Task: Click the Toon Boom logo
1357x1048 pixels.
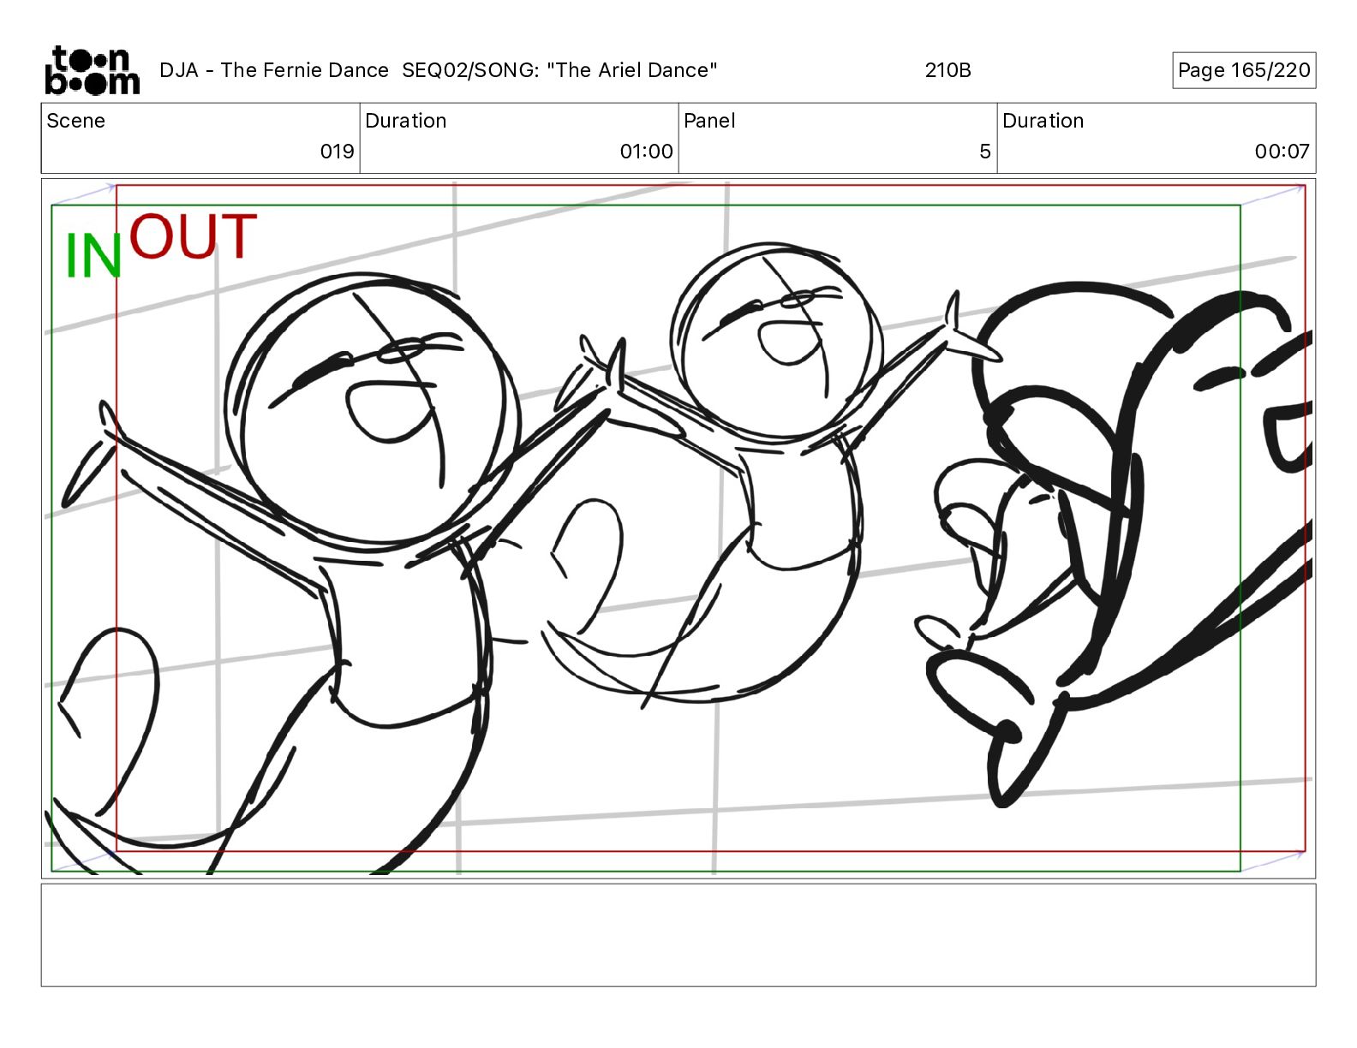Action: click(x=93, y=70)
